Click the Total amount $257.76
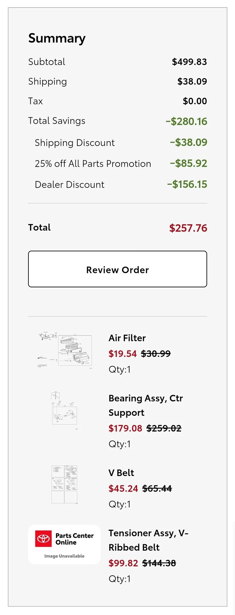Viewport: 235px width, 615px height. pos(188,228)
